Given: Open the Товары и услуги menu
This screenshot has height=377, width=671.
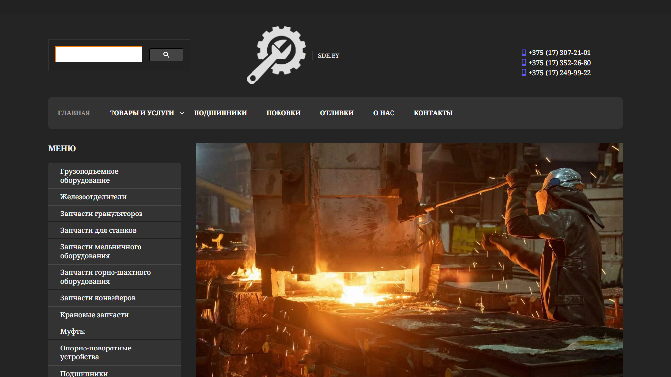Looking at the screenshot, I should click(x=142, y=113).
